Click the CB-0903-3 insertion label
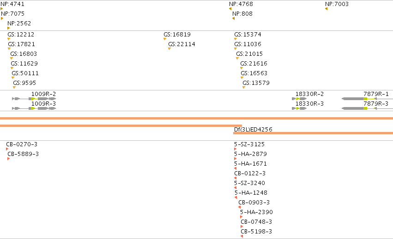The width and height of the screenshot is (393, 239). pos(254,203)
